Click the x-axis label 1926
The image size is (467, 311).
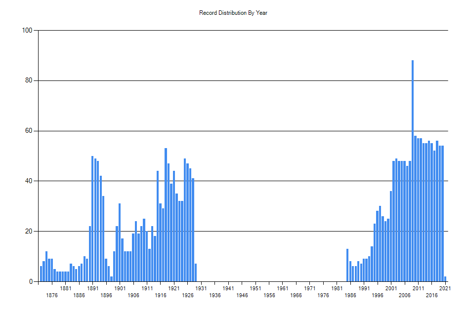(x=188, y=295)
